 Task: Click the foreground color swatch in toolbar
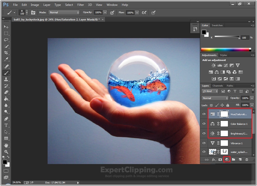point(5,162)
